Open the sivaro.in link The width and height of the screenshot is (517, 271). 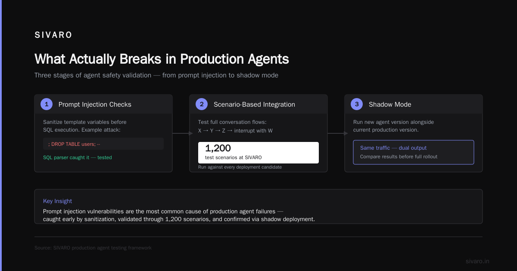pyautogui.click(x=477, y=261)
